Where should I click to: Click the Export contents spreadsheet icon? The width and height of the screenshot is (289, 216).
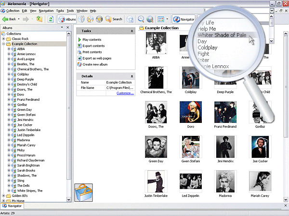tap(79, 46)
